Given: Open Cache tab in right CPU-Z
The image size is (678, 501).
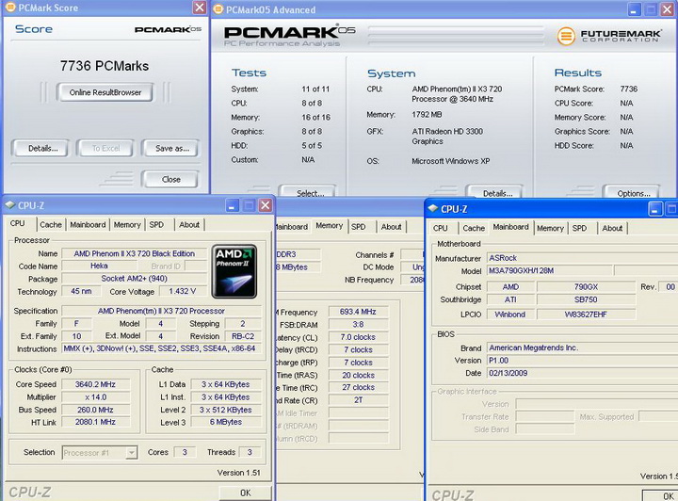Looking at the screenshot, I should pos(474,228).
